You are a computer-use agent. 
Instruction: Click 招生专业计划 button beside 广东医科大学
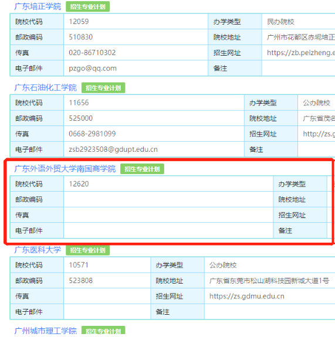pos(87,250)
